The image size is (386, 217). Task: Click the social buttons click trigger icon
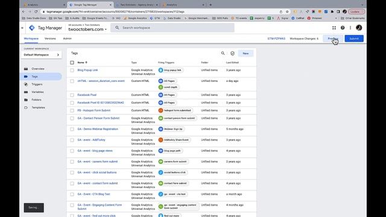(x=161, y=172)
